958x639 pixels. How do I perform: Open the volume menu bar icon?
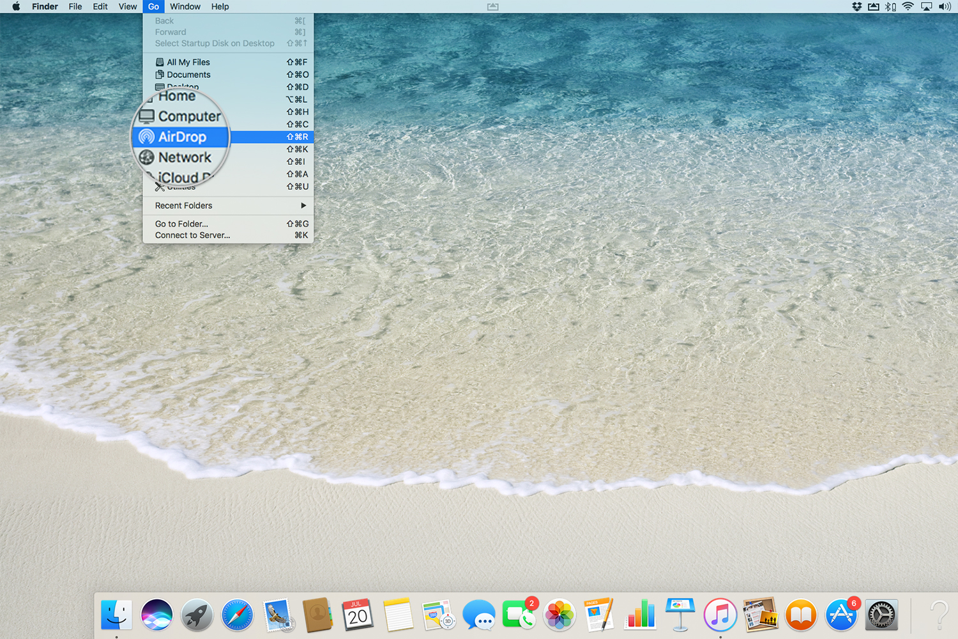click(945, 6)
